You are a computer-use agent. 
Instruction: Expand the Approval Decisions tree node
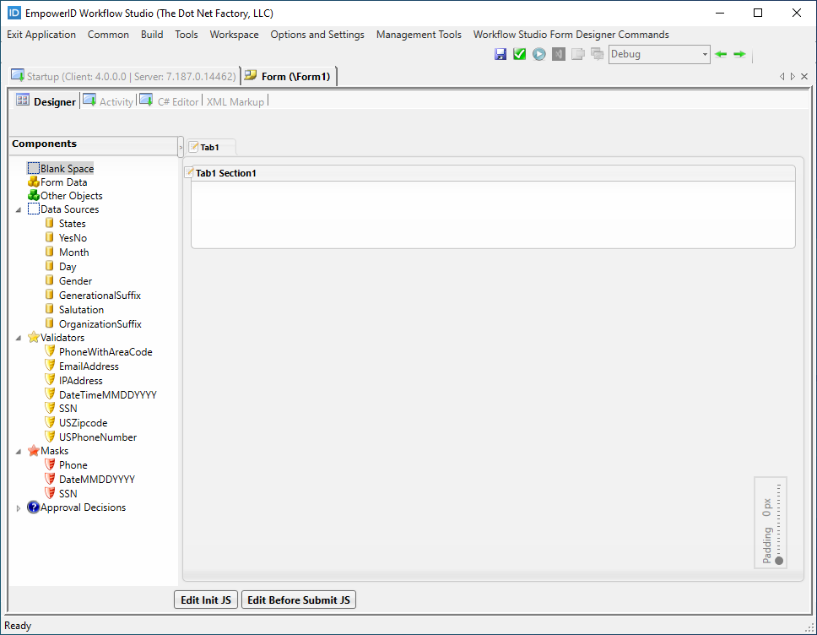(18, 507)
